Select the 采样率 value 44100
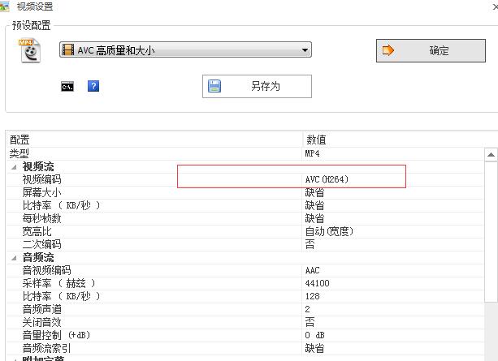The width and height of the screenshot is (498, 361). (317, 283)
